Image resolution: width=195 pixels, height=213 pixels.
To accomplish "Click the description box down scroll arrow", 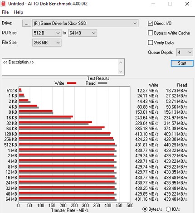I will point(121,72).
